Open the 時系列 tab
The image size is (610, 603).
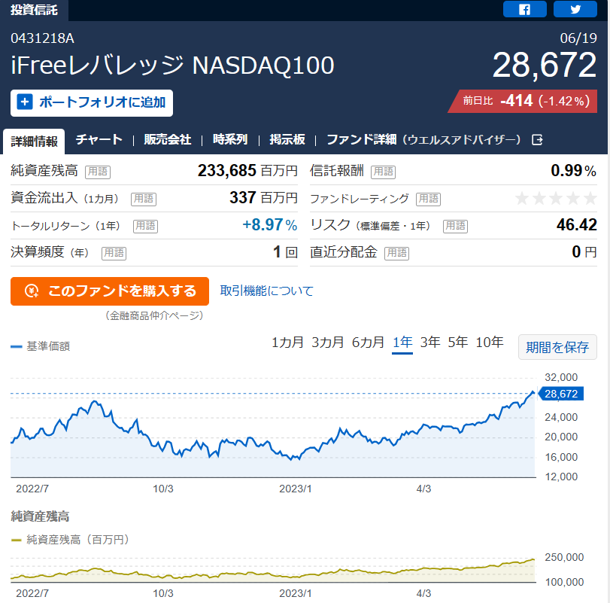point(230,139)
